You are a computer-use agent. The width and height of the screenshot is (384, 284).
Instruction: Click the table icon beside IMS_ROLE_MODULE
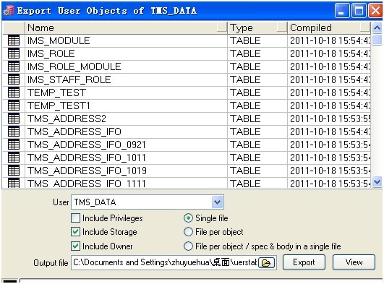coord(14,66)
